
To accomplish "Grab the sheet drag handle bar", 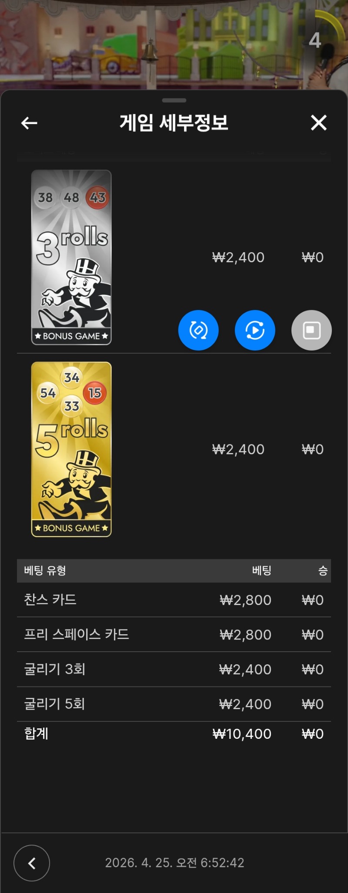I will point(174,101).
